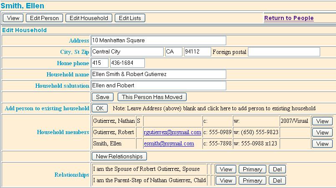Open the Edit Person page
Screen dimensions: 336x188
(45, 18)
